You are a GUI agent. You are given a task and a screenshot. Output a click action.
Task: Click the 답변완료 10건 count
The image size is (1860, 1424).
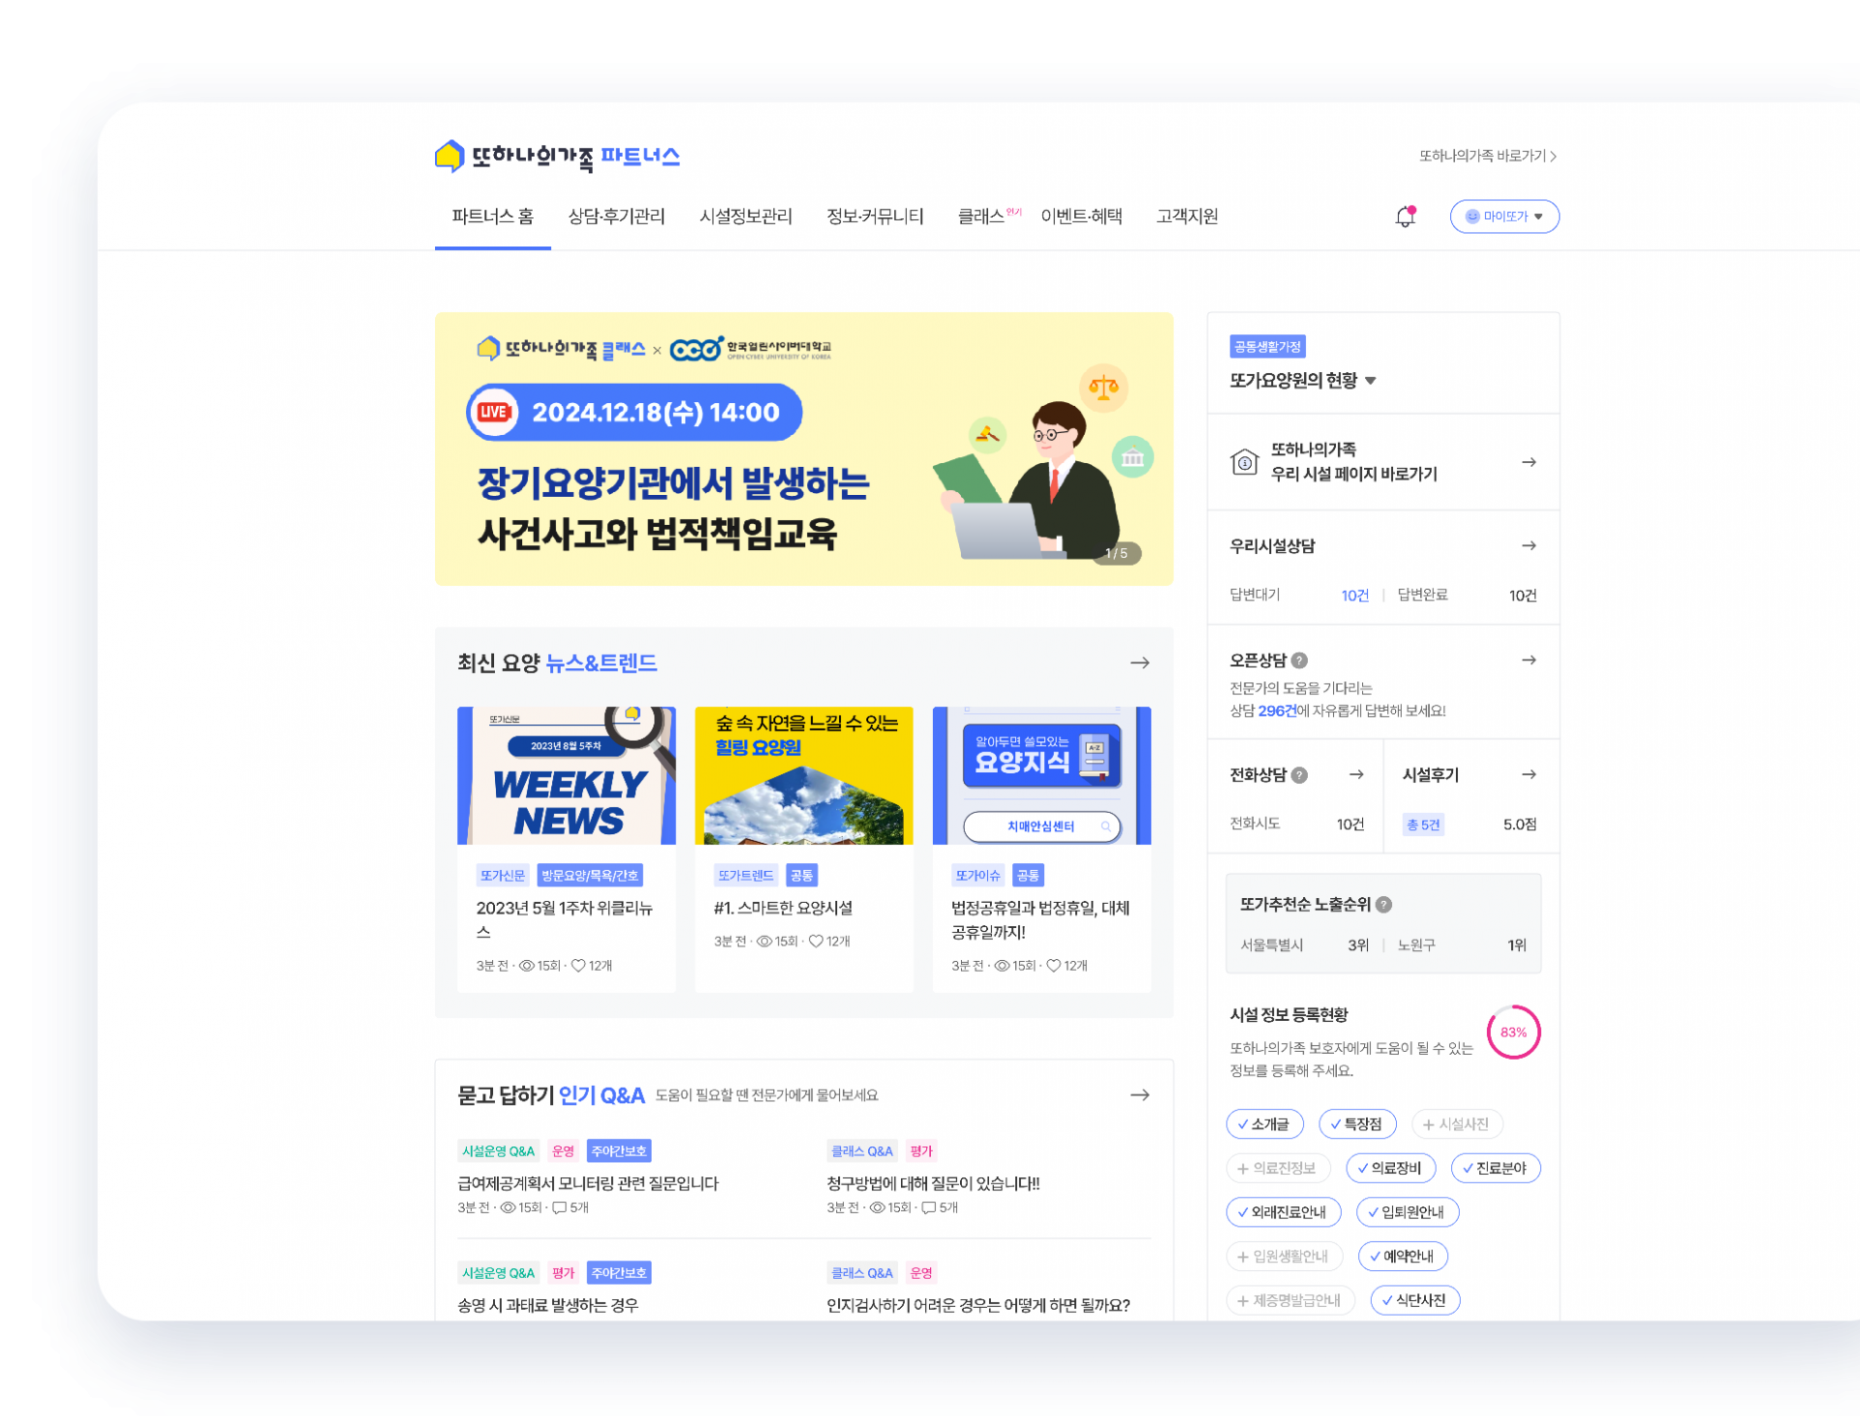(x=1522, y=595)
